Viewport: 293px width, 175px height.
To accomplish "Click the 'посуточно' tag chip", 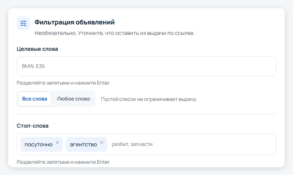I will click(41, 144).
